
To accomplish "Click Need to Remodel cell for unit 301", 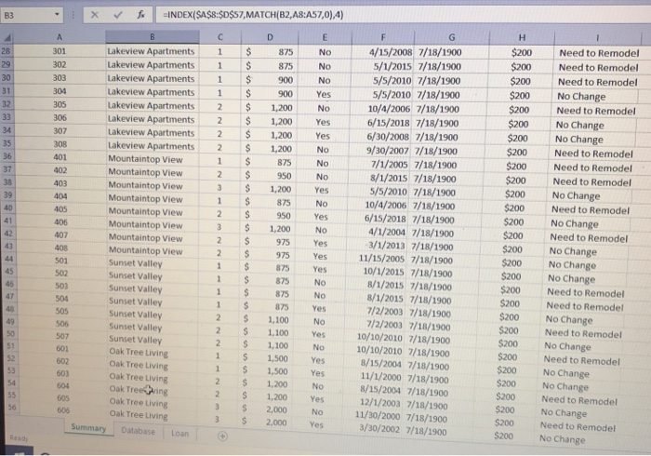I will point(599,53).
